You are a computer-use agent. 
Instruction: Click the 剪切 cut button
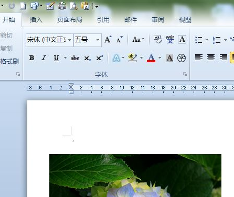pyautogui.click(x=6, y=36)
